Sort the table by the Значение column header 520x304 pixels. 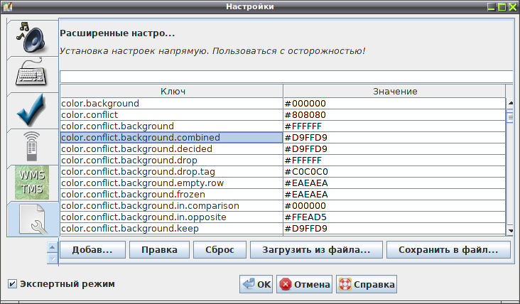tap(394, 91)
